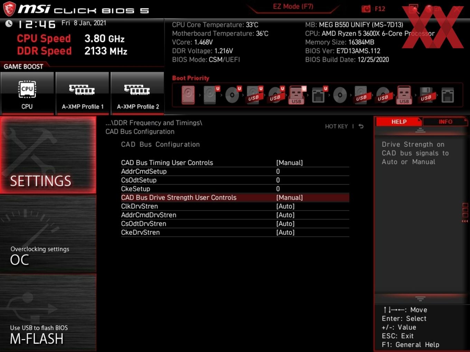The image size is (470, 352).
Task: Select the highlighted UEFI USB key boot icon
Action: tap(297, 95)
